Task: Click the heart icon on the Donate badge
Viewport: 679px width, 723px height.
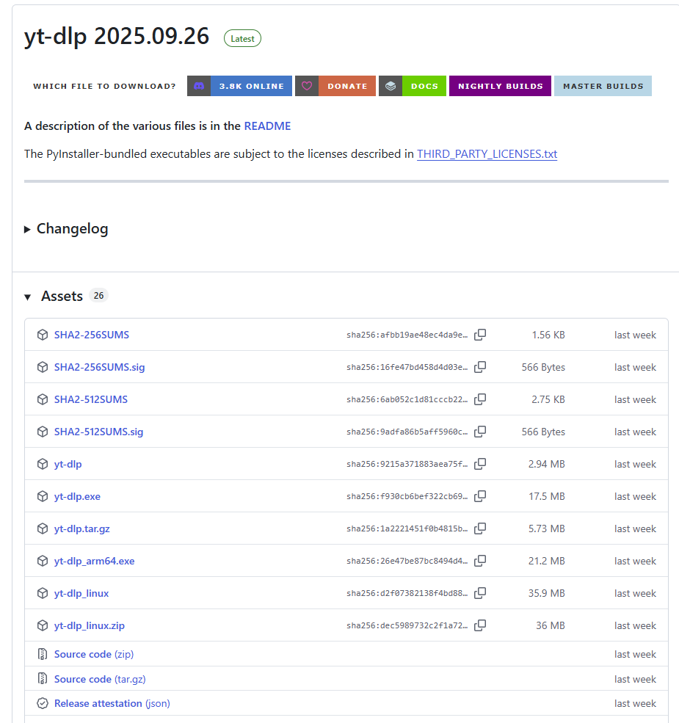Action: (307, 86)
